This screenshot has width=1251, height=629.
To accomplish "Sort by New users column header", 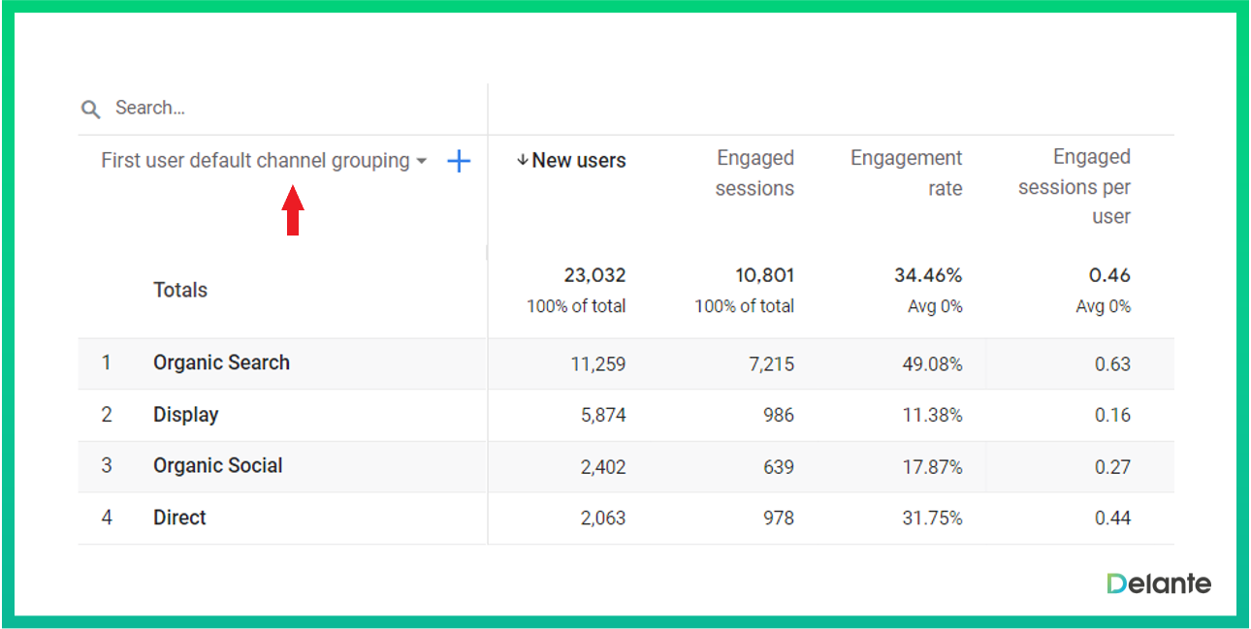I will tap(579, 161).
